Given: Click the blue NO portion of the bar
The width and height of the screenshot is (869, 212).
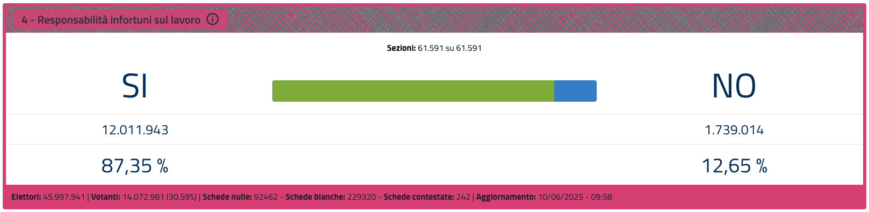Looking at the screenshot, I should 575,91.
